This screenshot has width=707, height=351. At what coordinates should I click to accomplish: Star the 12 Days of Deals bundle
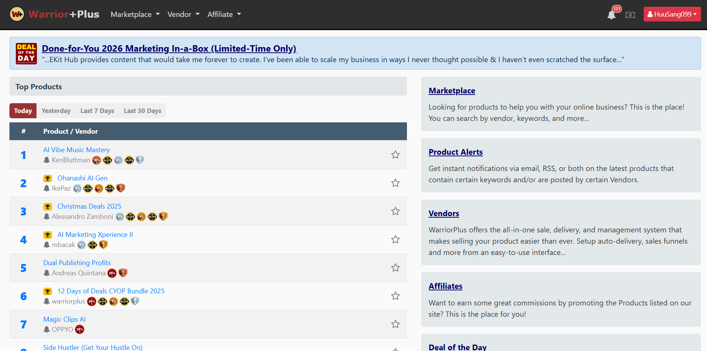395,296
